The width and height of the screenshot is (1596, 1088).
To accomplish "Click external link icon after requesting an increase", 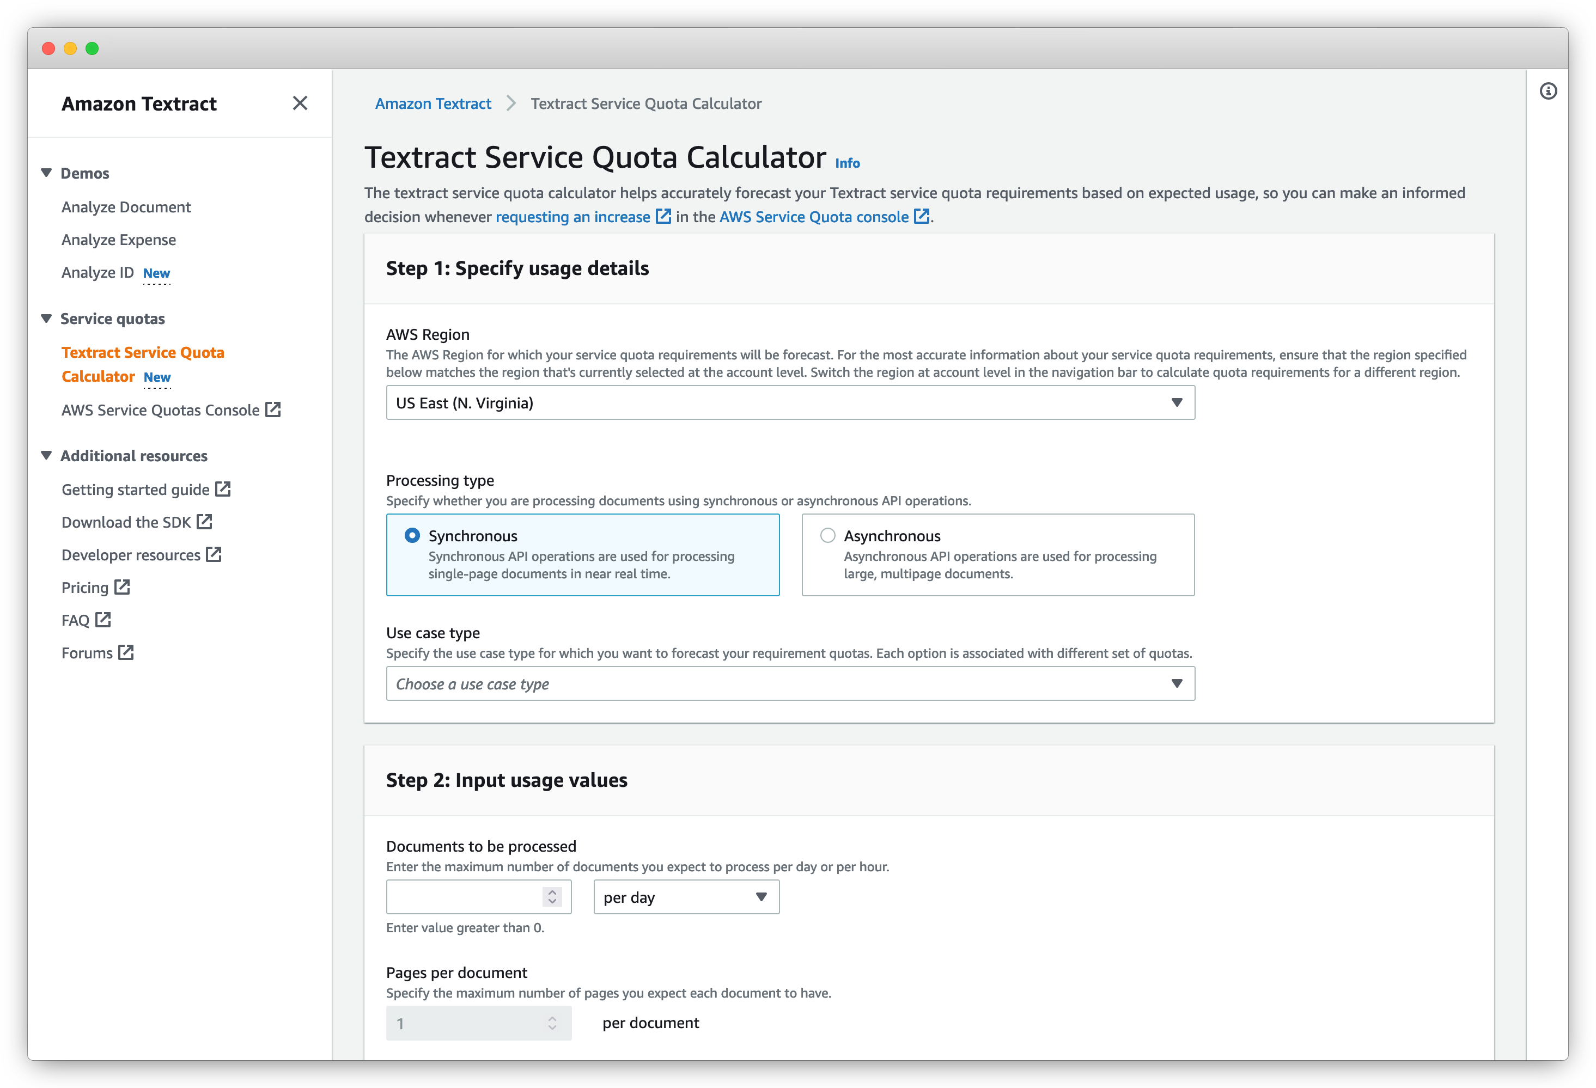I will [663, 216].
